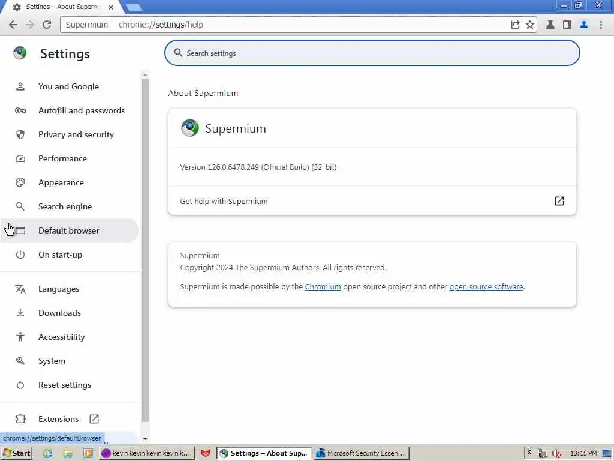Image resolution: width=614 pixels, height=461 pixels.
Task: Click Get help with Supermium
Action: 372,201
